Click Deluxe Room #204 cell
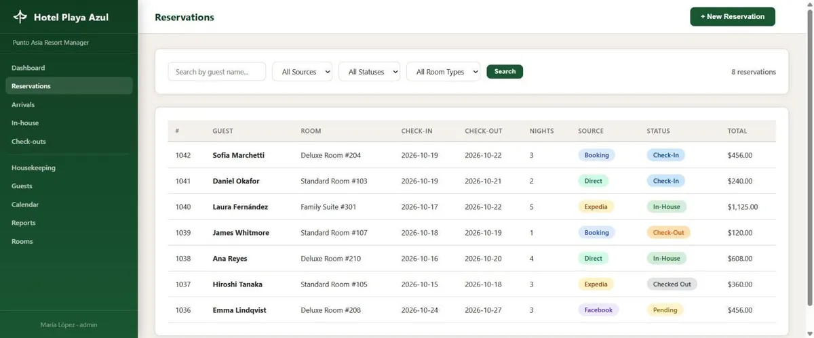 [x=331, y=155]
